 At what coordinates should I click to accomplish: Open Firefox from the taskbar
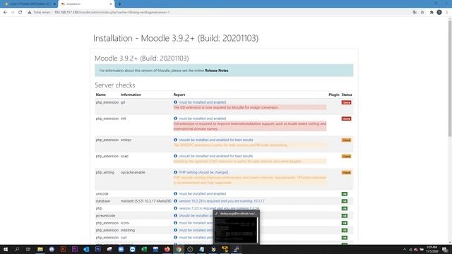(x=167, y=249)
